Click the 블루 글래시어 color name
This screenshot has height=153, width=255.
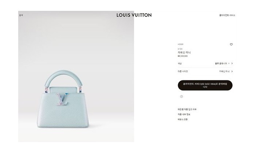pyautogui.click(x=221, y=63)
